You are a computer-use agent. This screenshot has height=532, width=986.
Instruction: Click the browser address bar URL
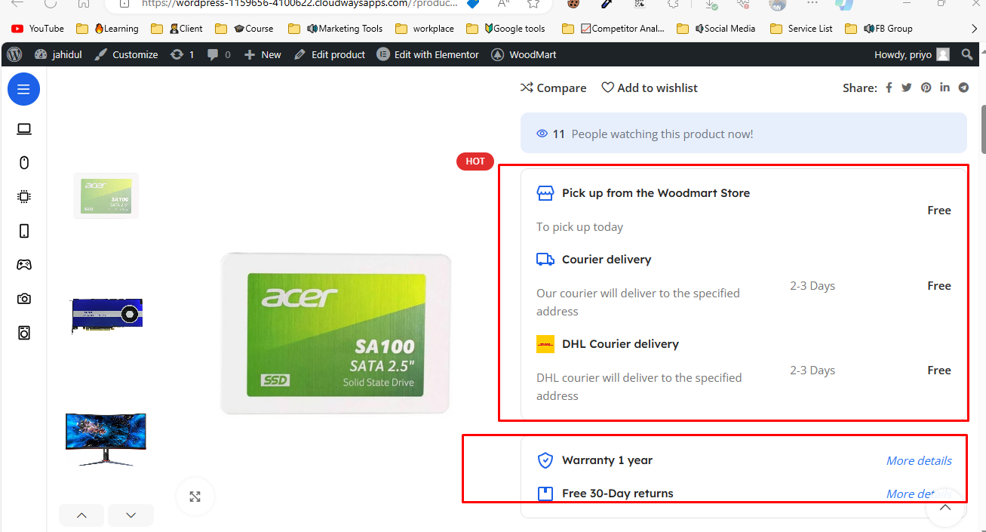(299, 4)
